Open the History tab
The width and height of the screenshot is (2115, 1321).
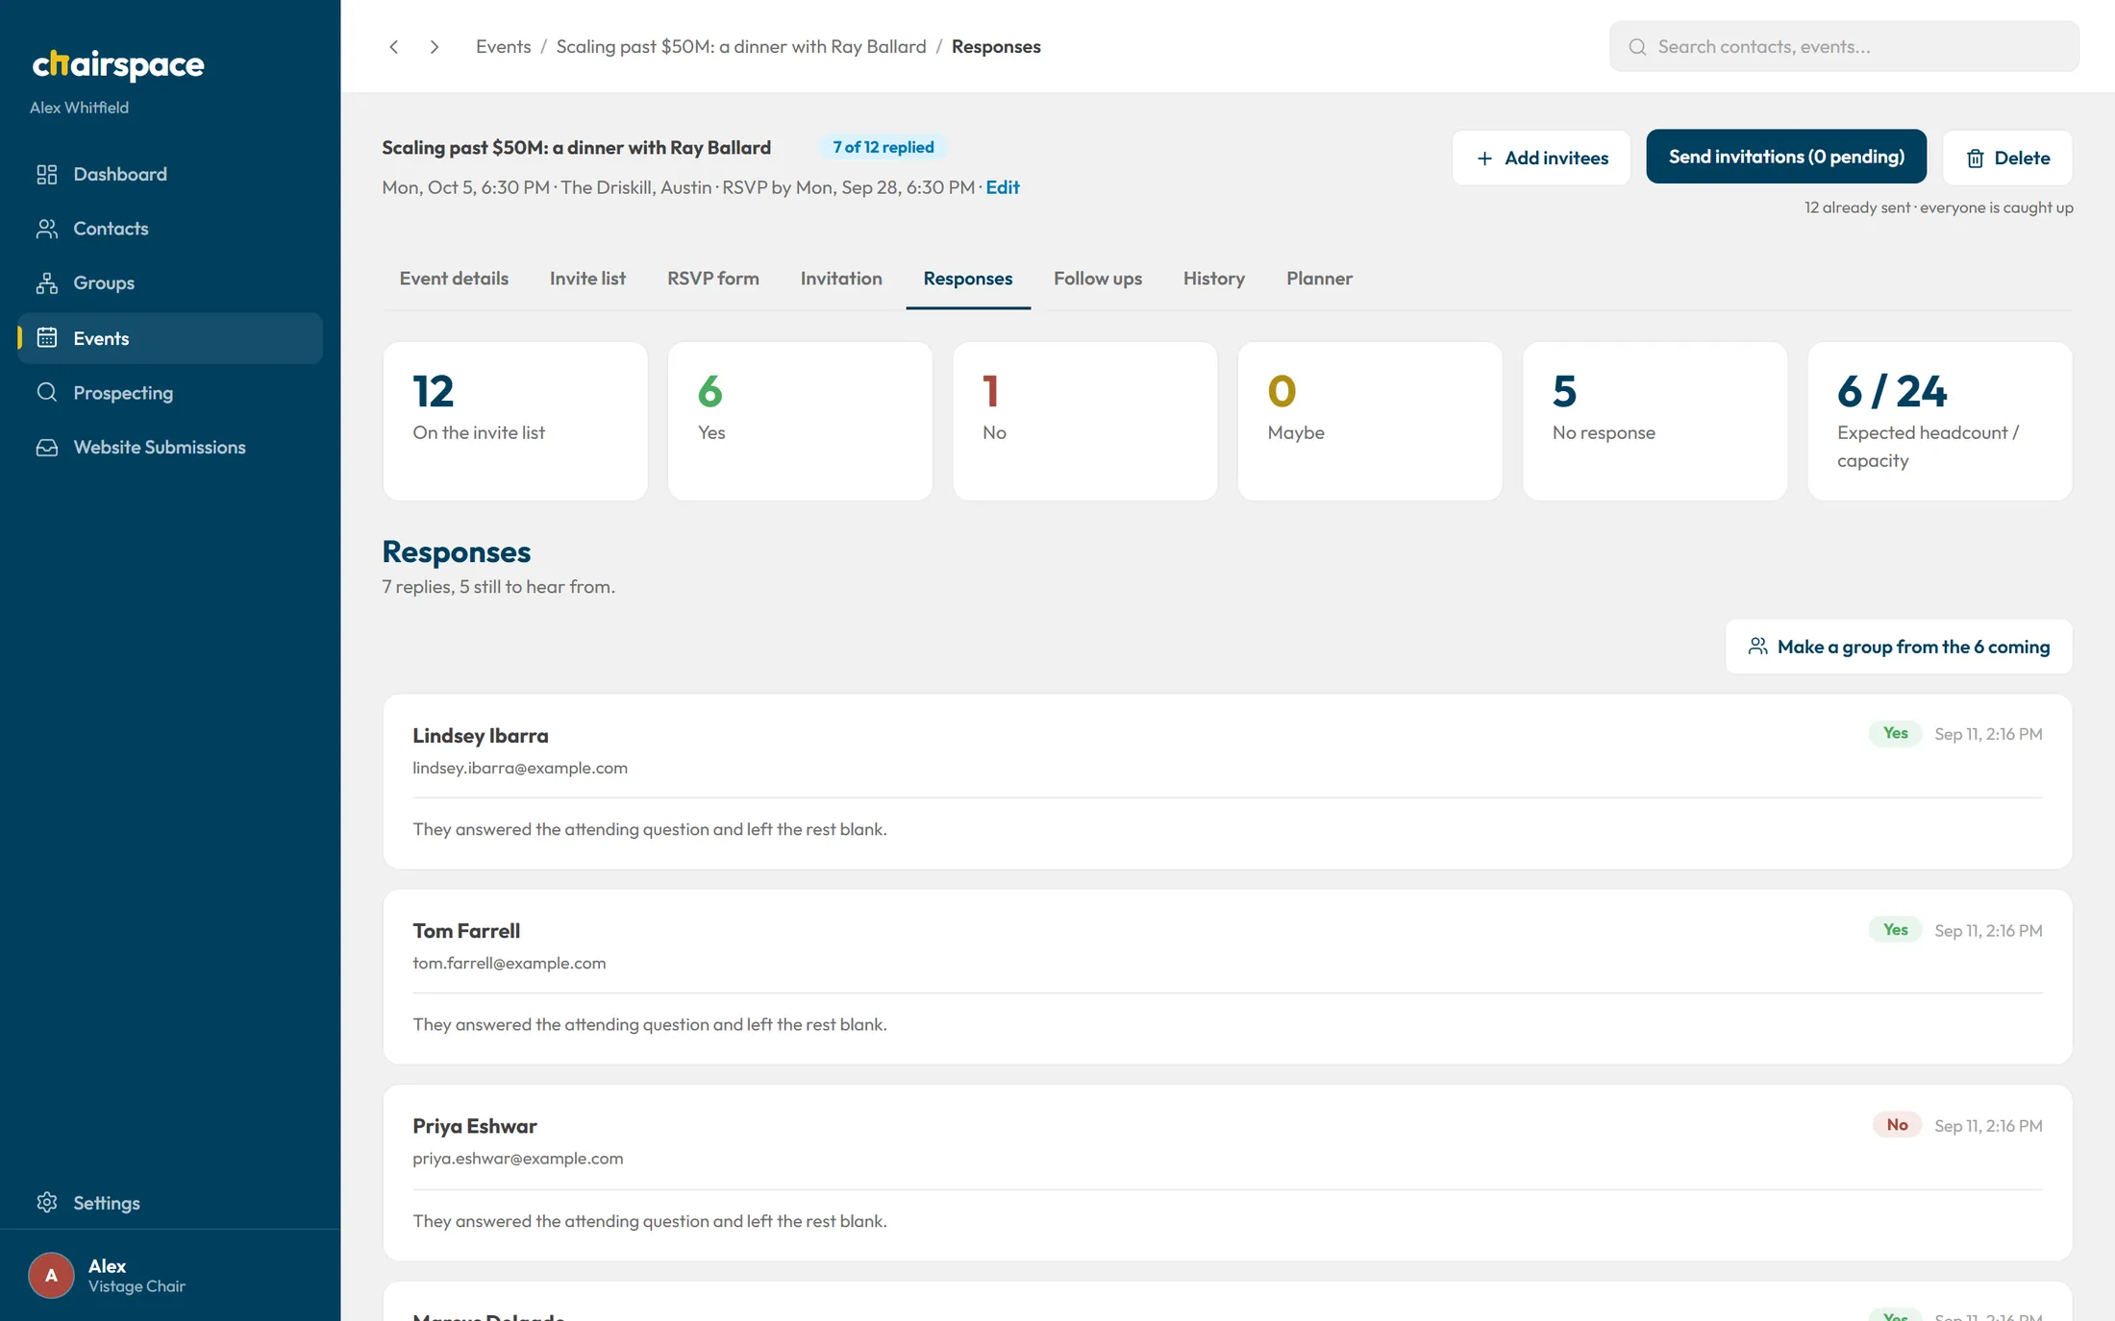(x=1214, y=279)
